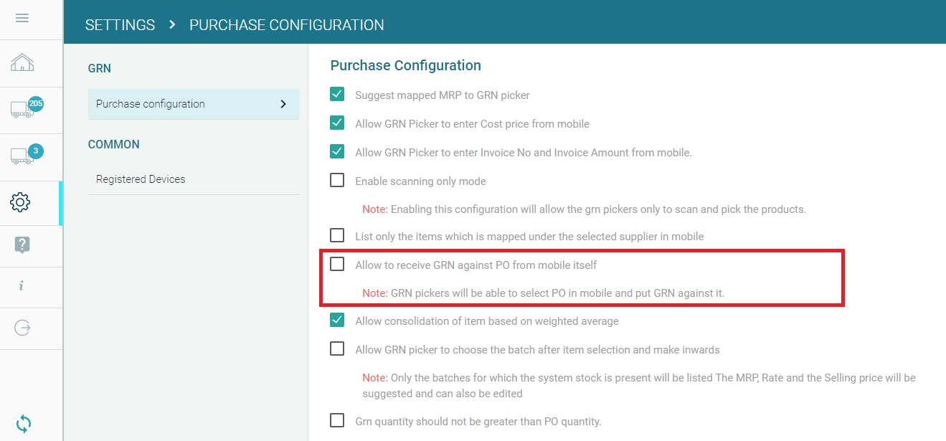Open the hamburger menu icon
Image resolution: width=946 pixels, height=441 pixels.
click(x=22, y=18)
